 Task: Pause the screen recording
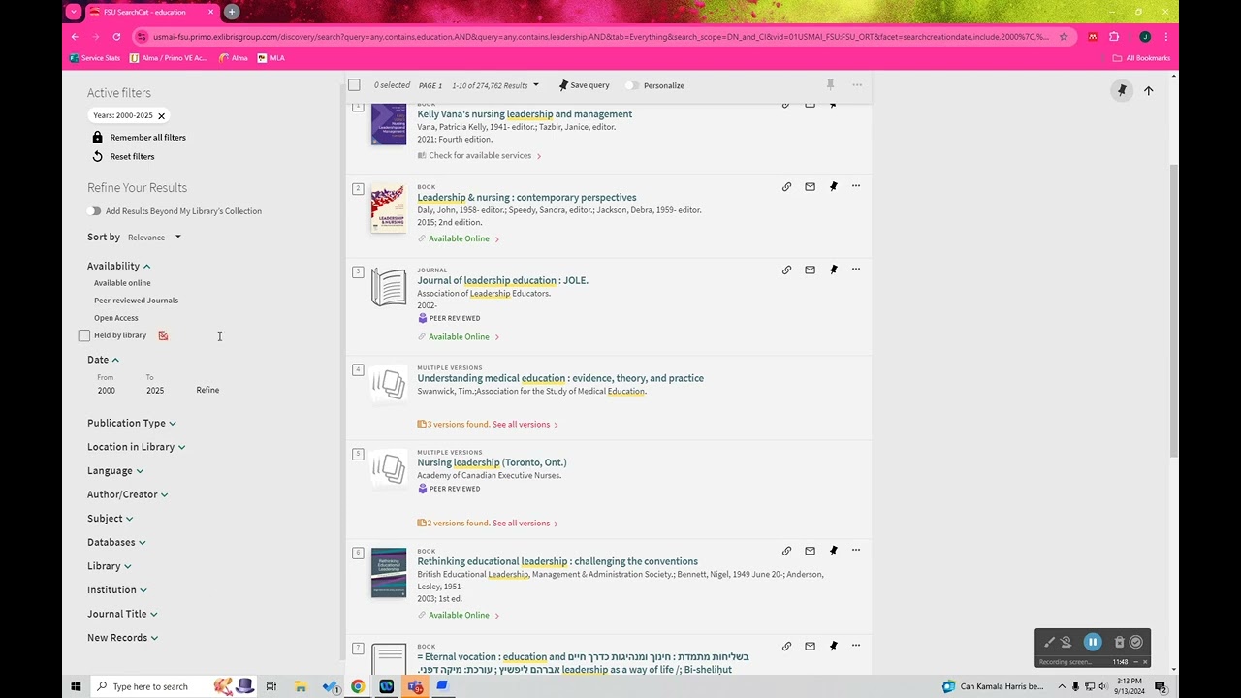(x=1093, y=642)
